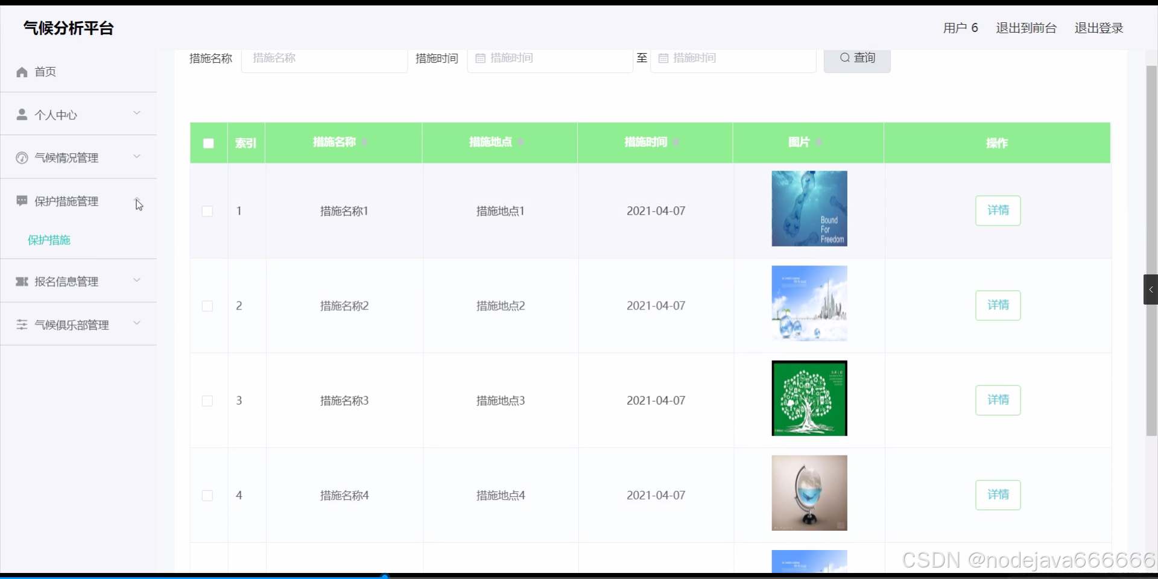Click the cell 措施地点2
Viewport: 1158px width, 579px height.
coord(501,306)
